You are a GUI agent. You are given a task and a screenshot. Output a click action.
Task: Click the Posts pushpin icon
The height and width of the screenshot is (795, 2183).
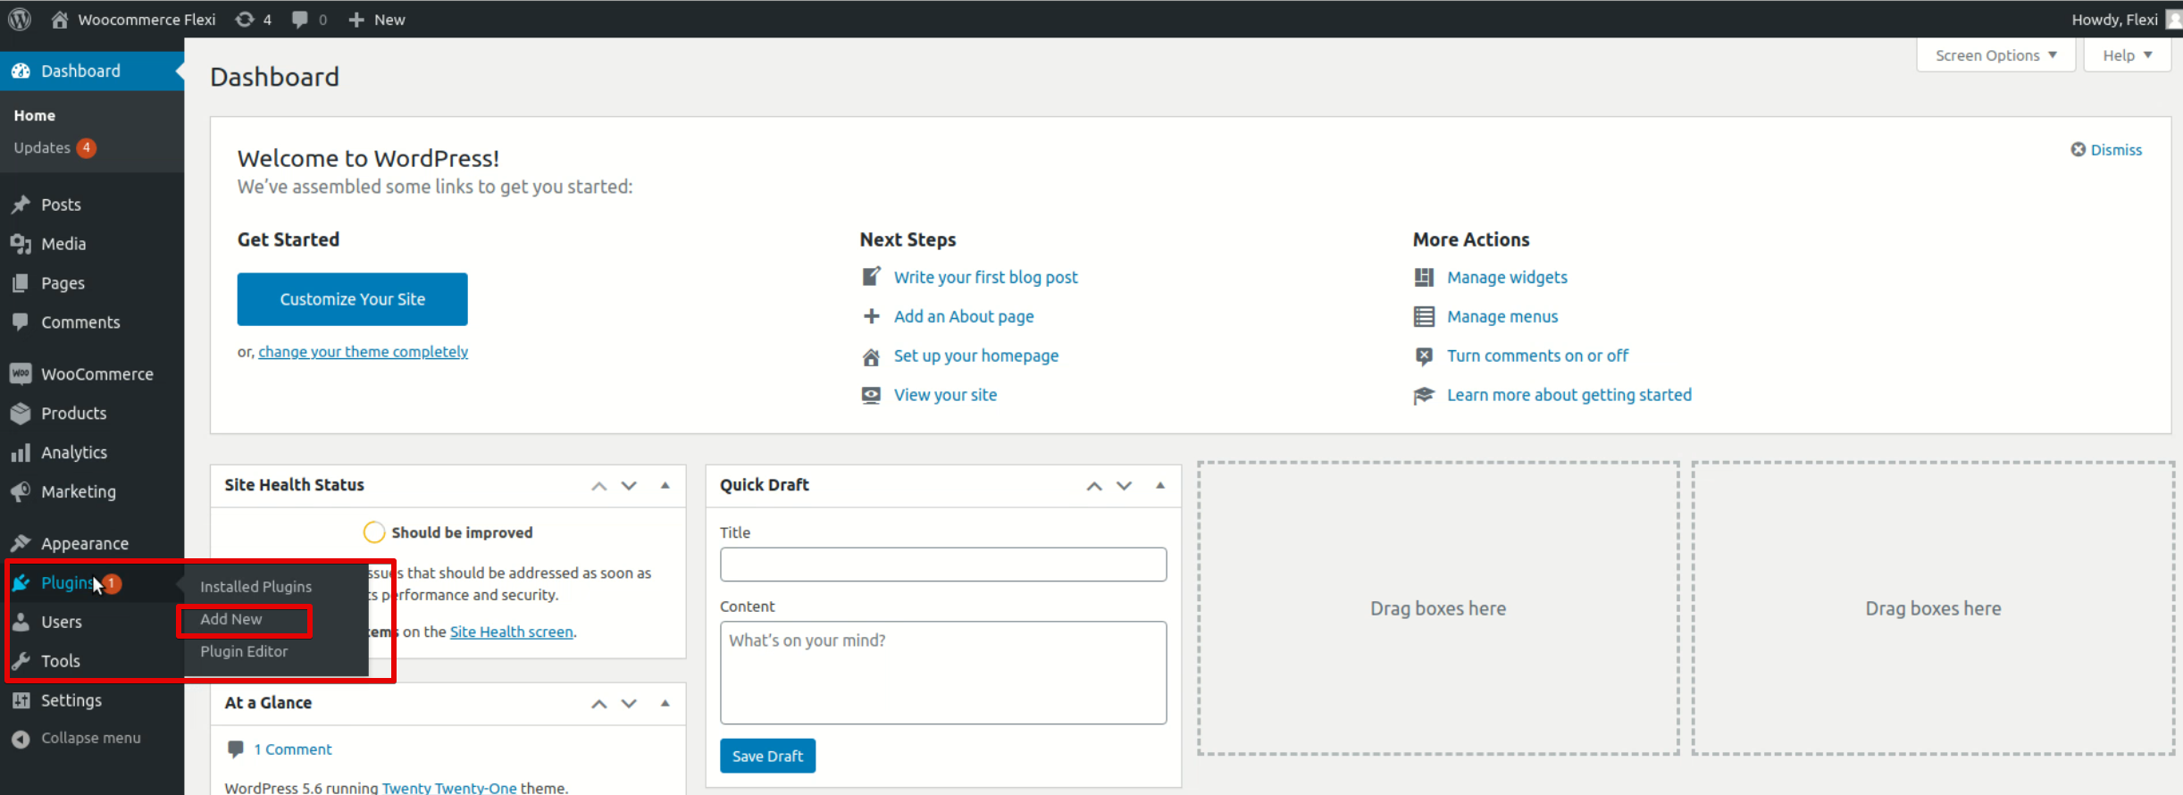(21, 205)
